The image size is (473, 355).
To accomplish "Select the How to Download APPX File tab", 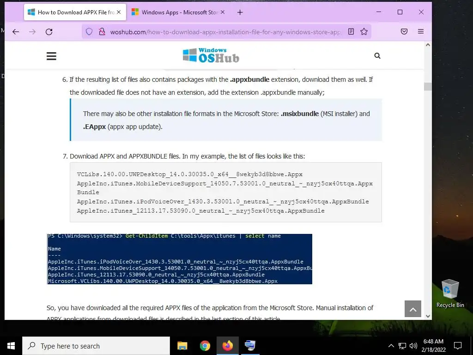I will click(75, 12).
